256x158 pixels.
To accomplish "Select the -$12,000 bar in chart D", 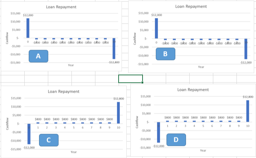I will coord(158,132).
